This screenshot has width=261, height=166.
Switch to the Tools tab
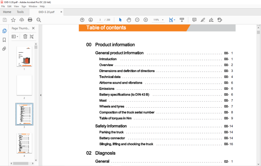click(20, 12)
